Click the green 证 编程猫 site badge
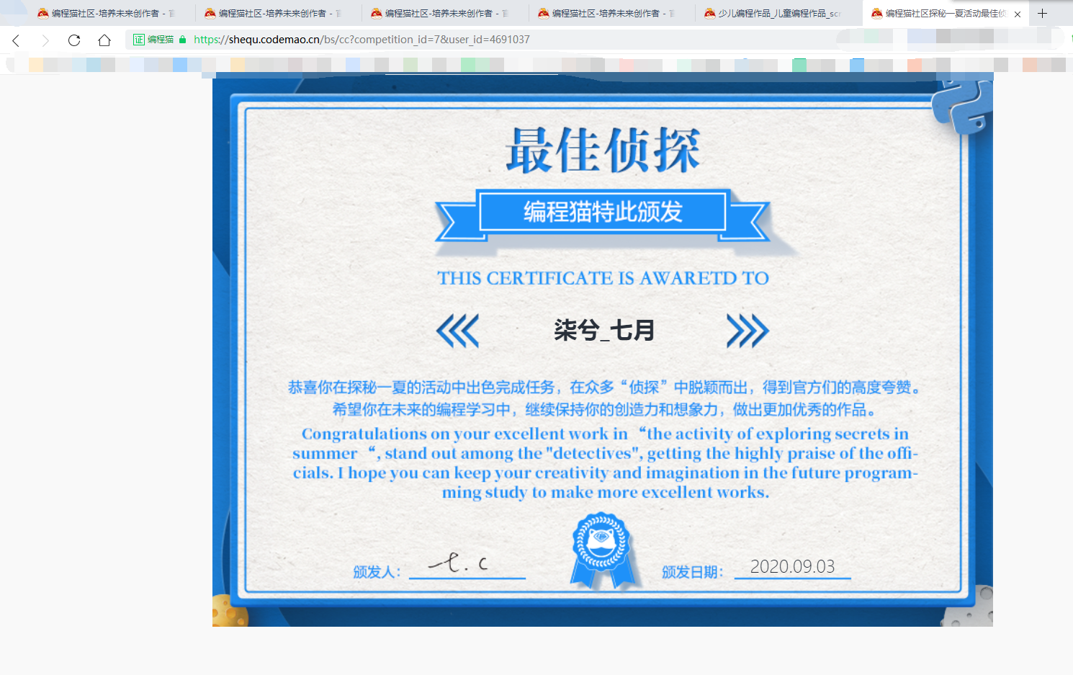Image resolution: width=1073 pixels, height=675 pixels. click(153, 40)
